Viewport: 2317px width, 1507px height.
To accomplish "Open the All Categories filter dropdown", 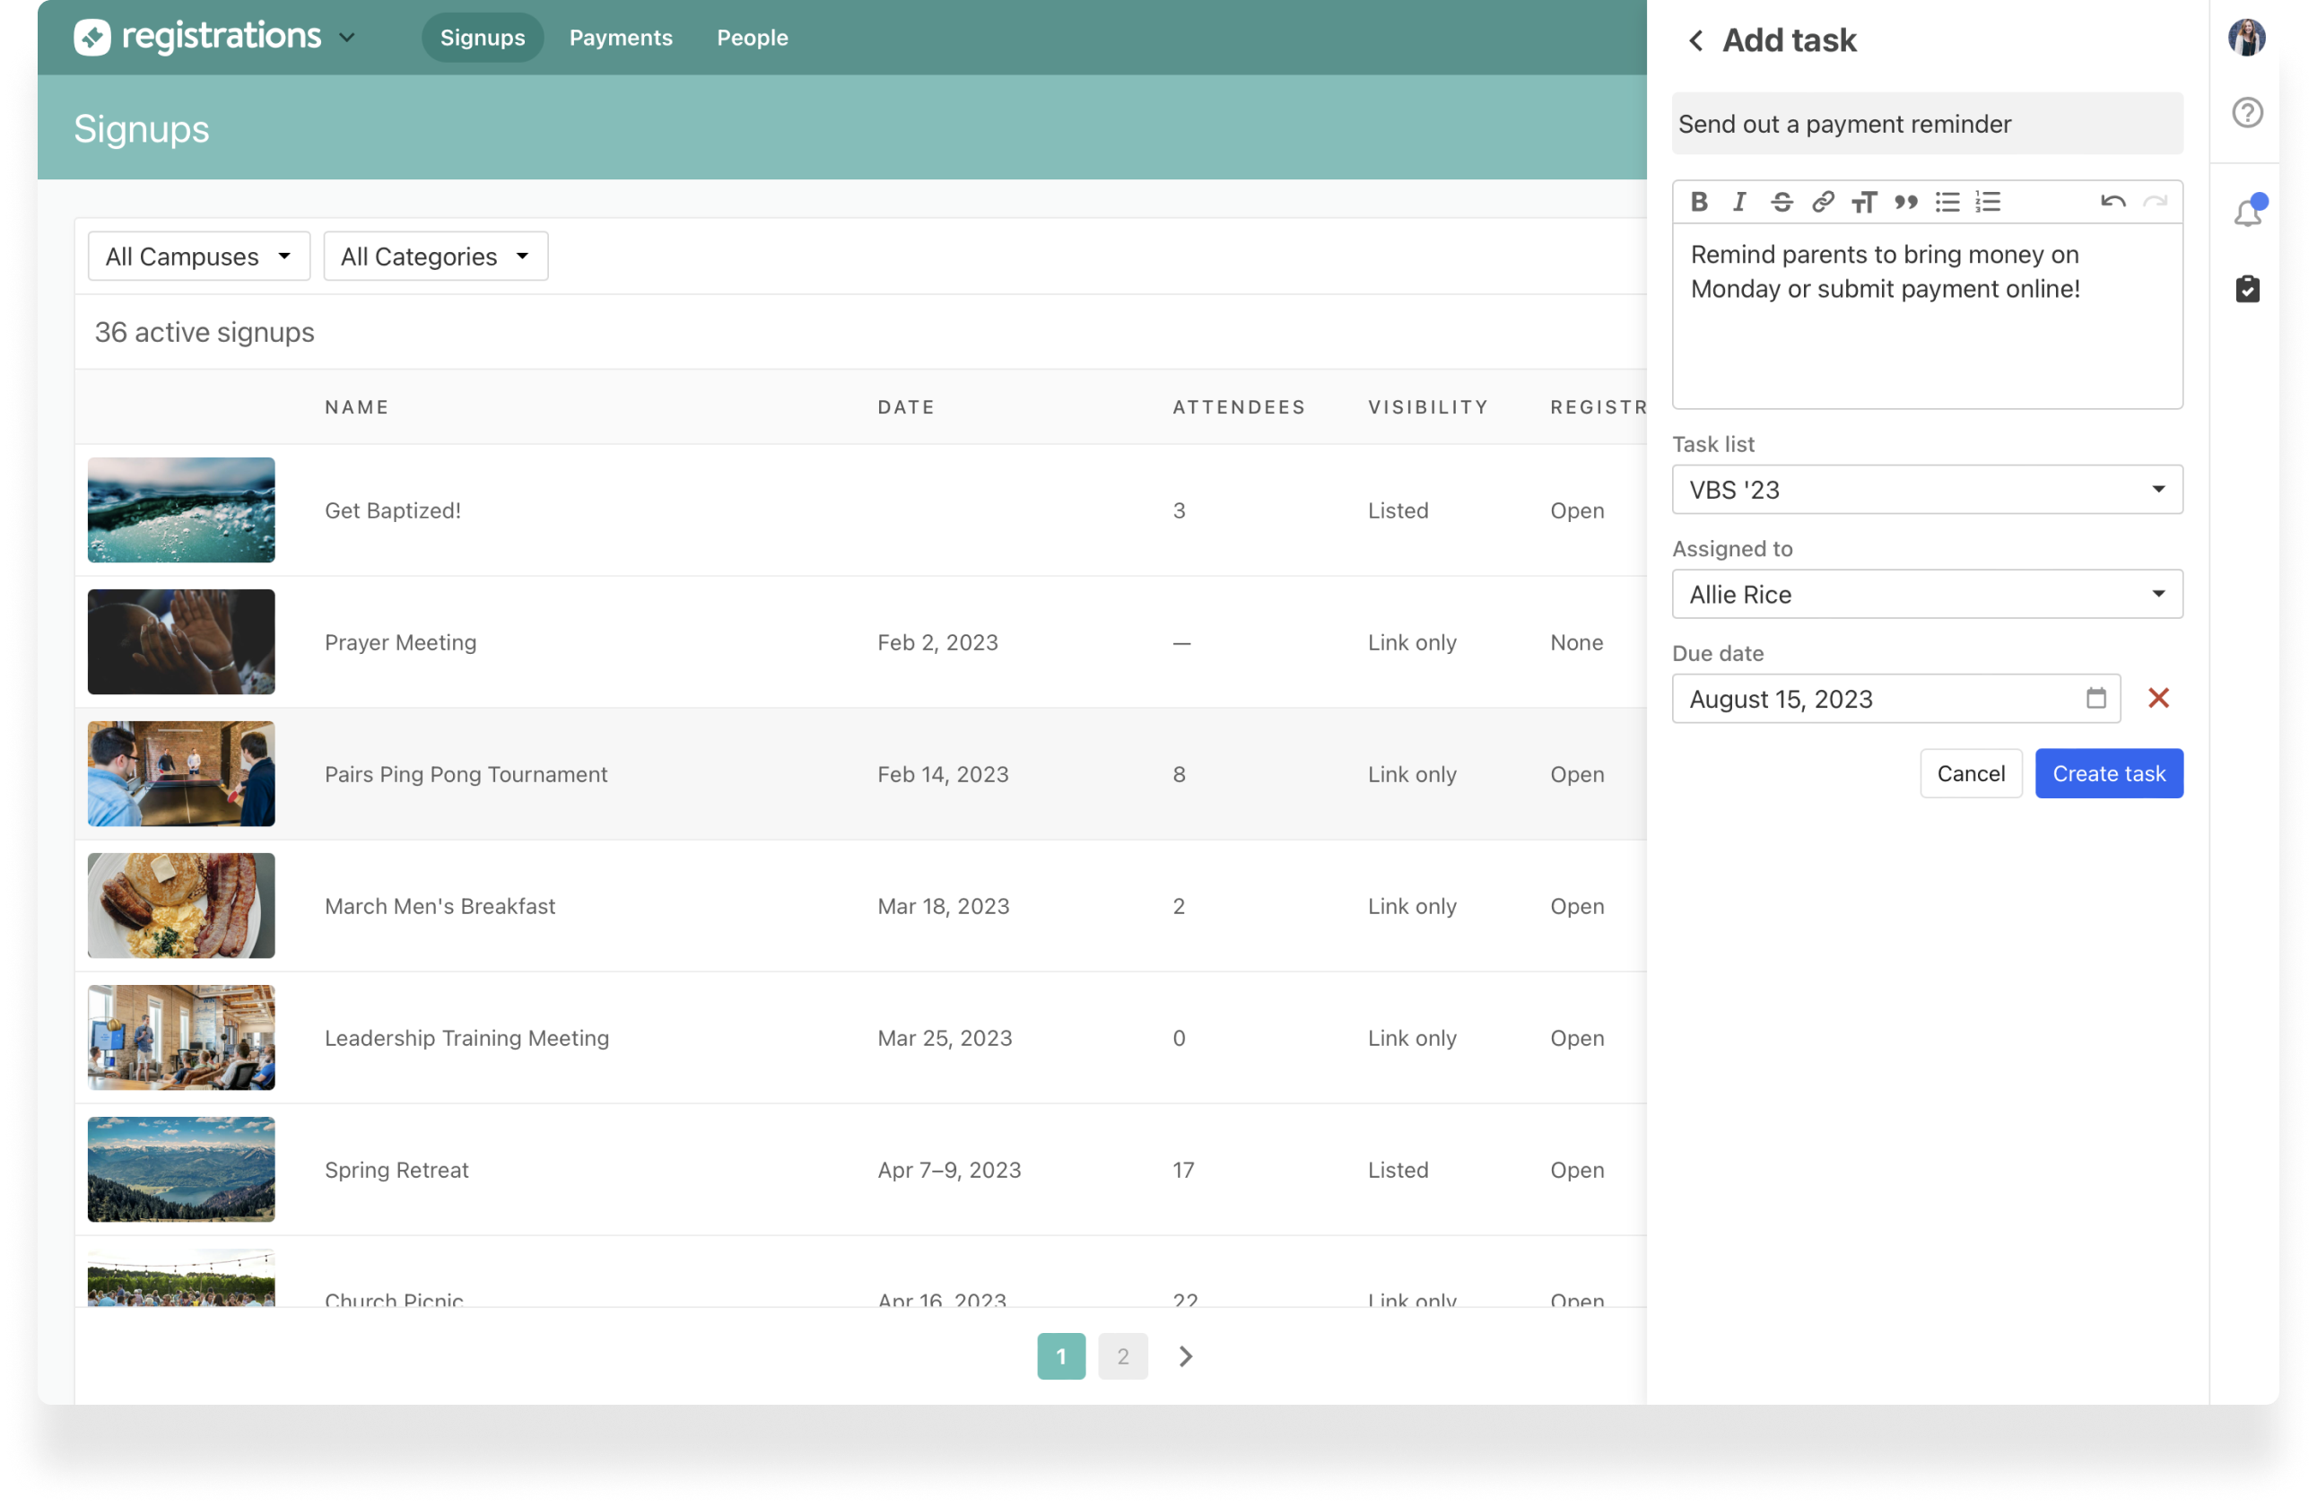I will [434, 256].
